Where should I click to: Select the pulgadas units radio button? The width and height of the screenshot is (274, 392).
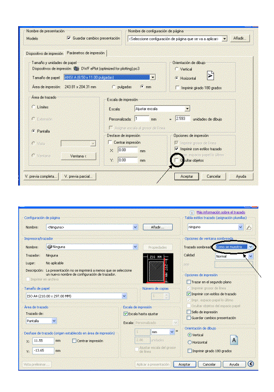(114, 87)
